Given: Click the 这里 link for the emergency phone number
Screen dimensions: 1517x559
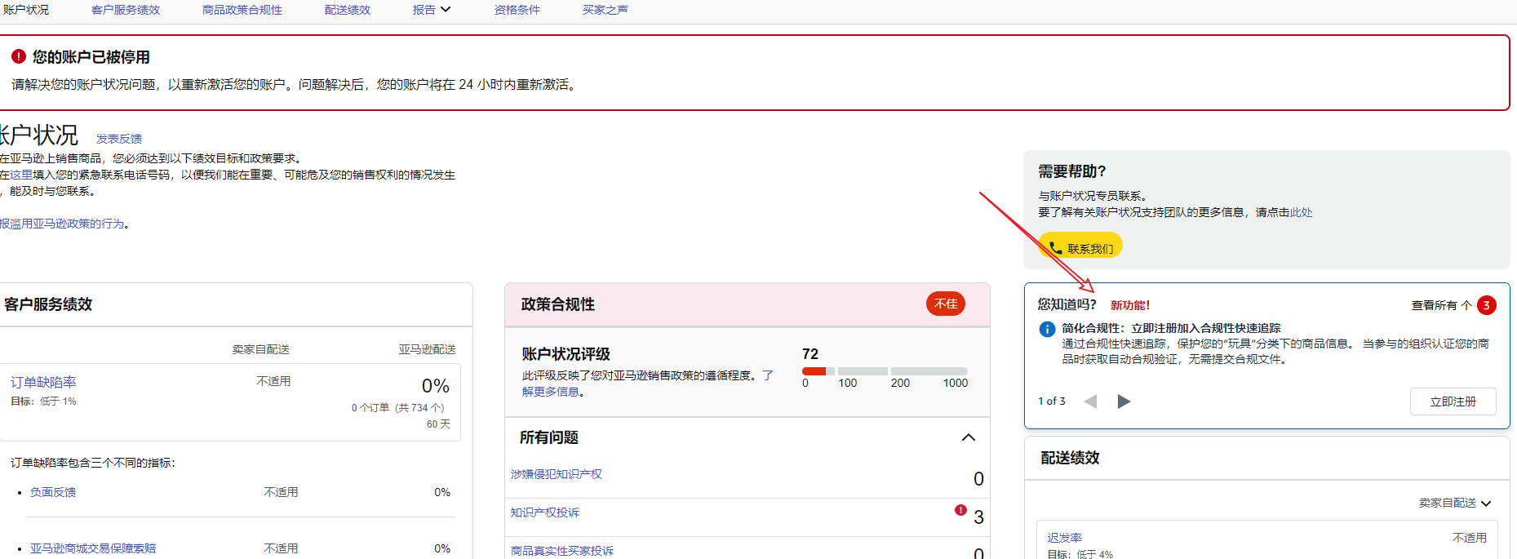Looking at the screenshot, I should pyautogui.click(x=21, y=175).
